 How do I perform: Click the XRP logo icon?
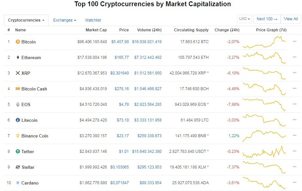pos(18,73)
